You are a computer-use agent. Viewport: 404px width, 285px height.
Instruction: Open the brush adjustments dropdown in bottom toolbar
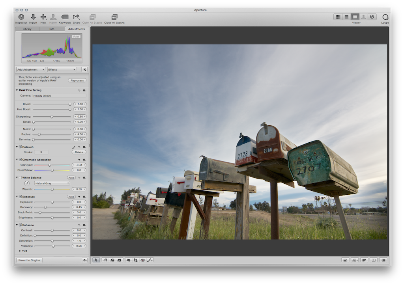tap(150, 260)
